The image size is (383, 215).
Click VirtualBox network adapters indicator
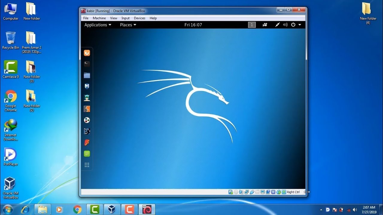[247, 192]
